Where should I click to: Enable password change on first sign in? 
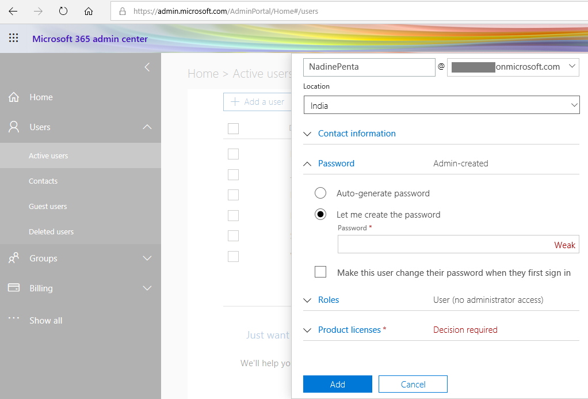click(320, 271)
